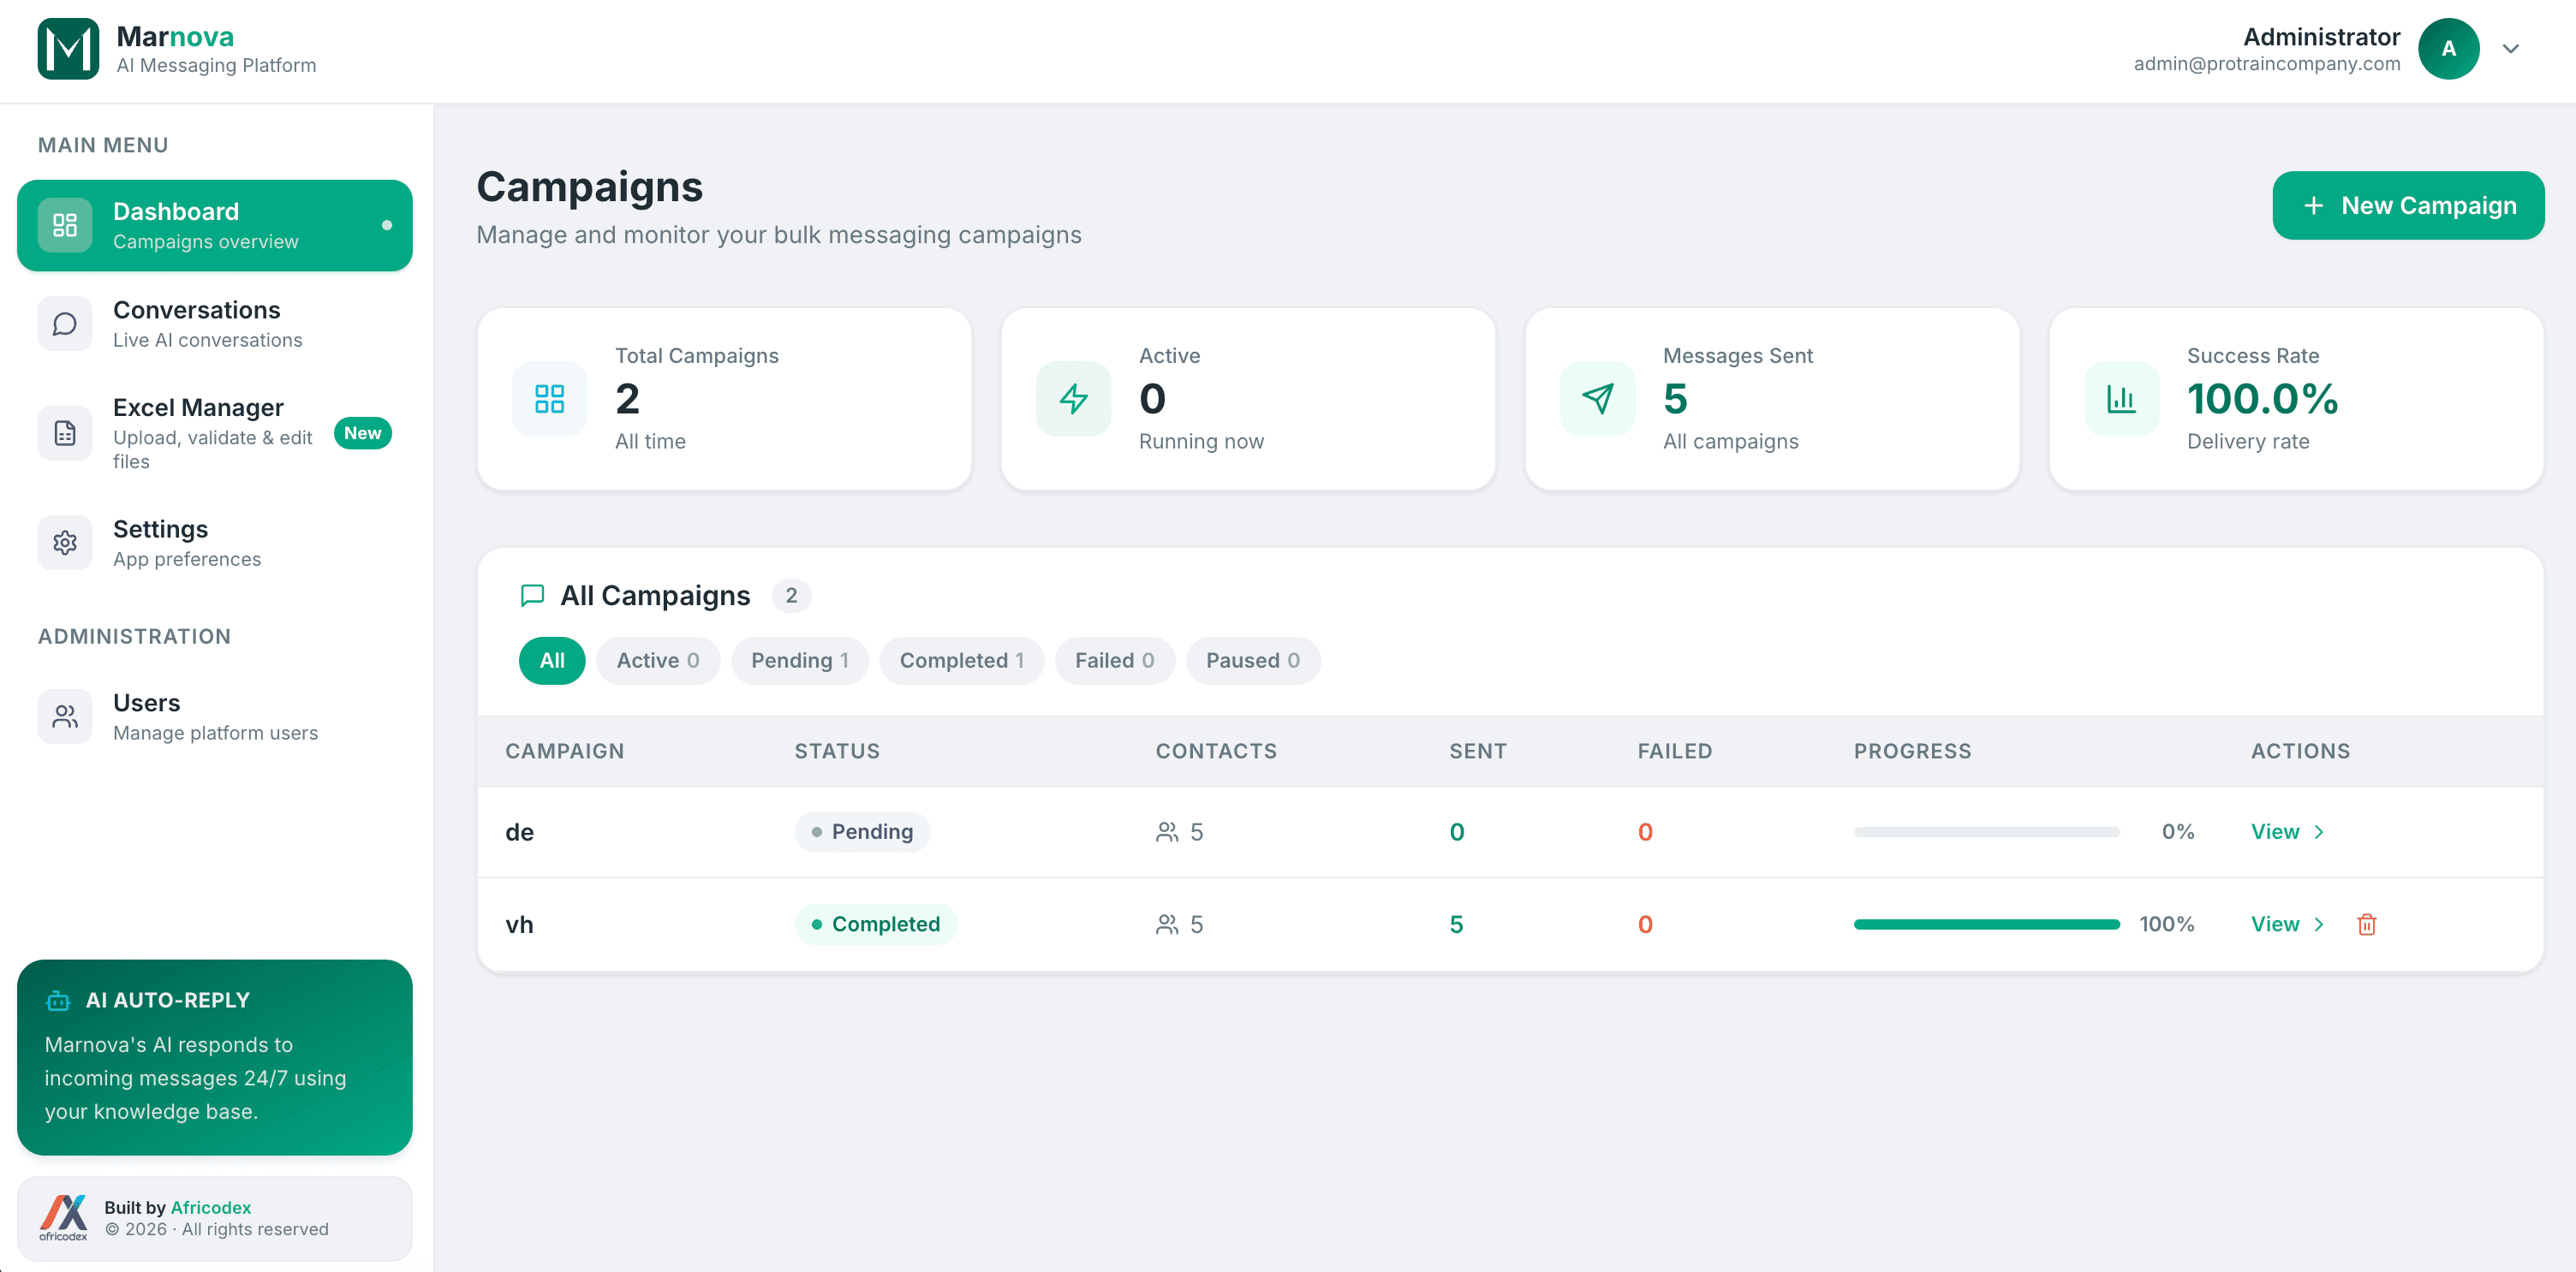Expand the Administrator account dropdown
Screen dimensions: 2576x1272
[2511, 48]
